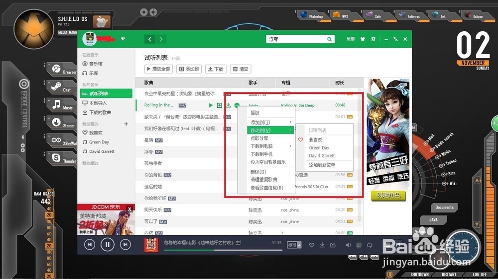Go back with the navigation arrow
The height and width of the screenshot is (279, 498).
[x=150, y=39]
